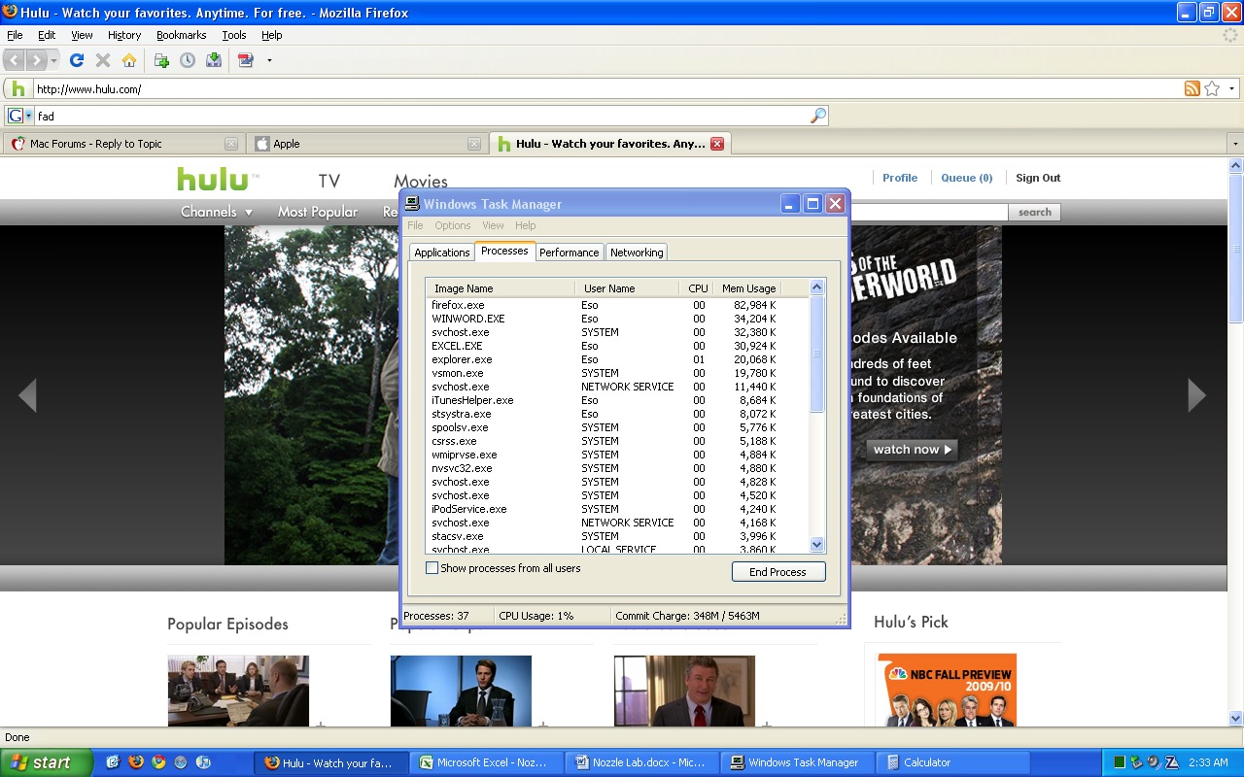Open the address bar history dropdown
The image size is (1244, 777).
point(1231,88)
